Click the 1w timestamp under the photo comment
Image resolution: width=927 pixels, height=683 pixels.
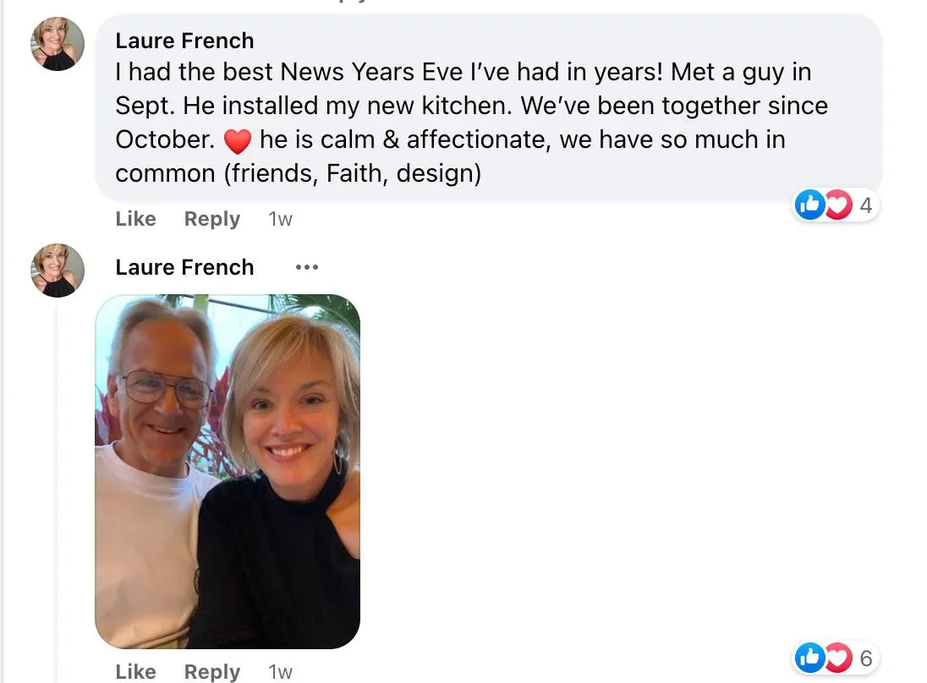pos(280,671)
